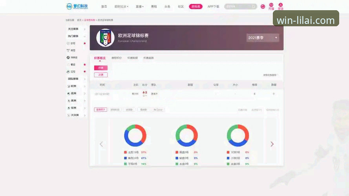Image resolution: width=349 pixels, height=196 pixels.
Task: Switch to the 杯赛概况 tab
Action: [x=100, y=58]
